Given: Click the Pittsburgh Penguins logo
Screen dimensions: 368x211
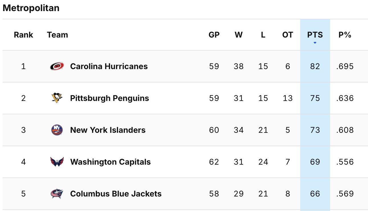Looking at the screenshot, I should (57, 98).
